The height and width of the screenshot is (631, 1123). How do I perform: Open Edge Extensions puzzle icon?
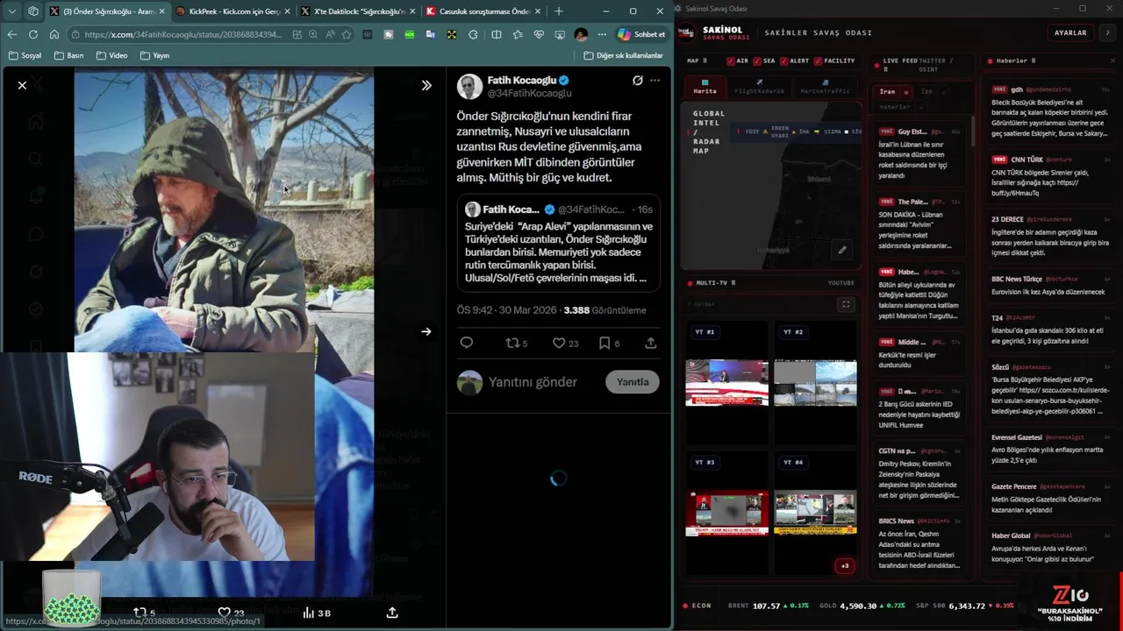473,34
